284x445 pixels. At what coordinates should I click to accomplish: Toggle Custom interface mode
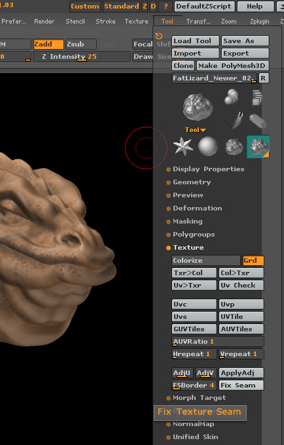click(x=85, y=7)
